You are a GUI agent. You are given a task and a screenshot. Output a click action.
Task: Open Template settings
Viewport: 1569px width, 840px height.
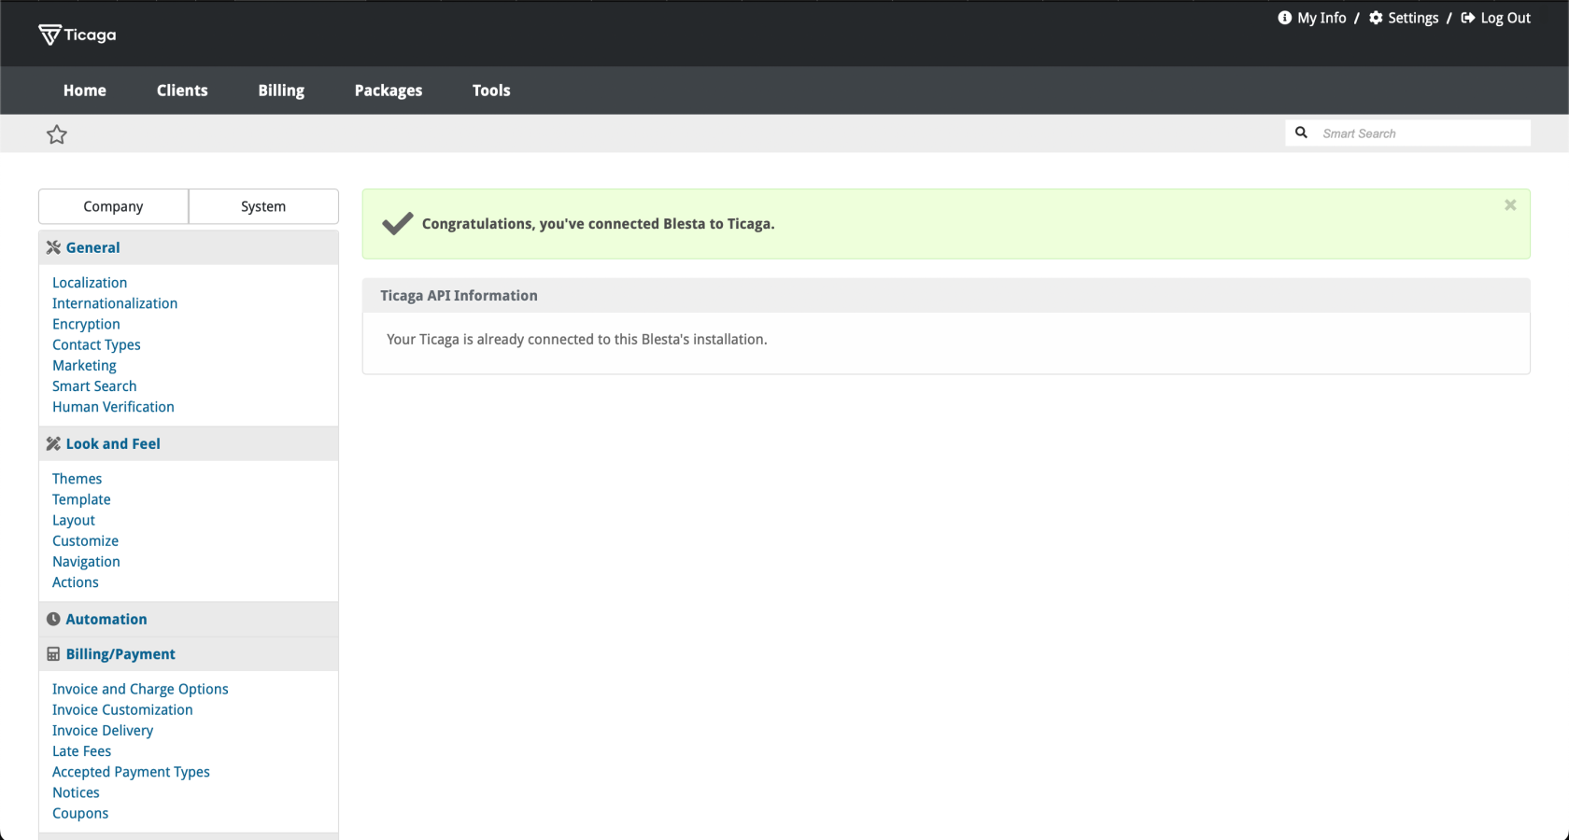(x=81, y=499)
